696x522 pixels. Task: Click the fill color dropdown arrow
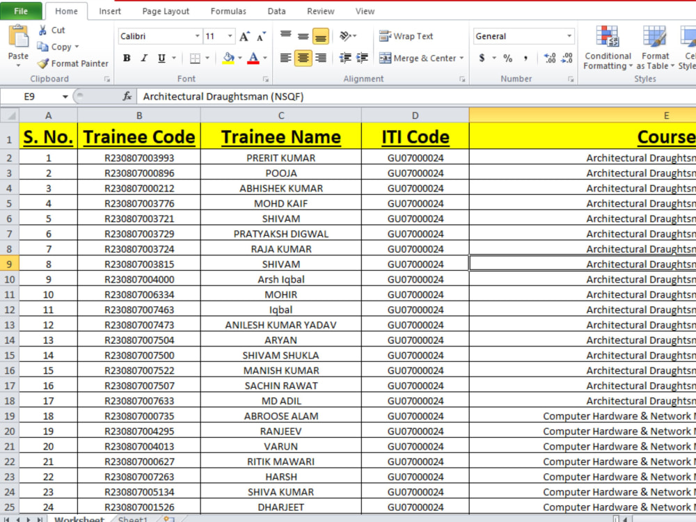coord(240,58)
